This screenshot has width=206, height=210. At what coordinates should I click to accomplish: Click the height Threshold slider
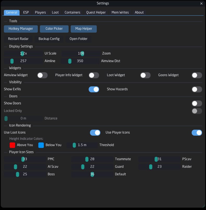point(82,145)
